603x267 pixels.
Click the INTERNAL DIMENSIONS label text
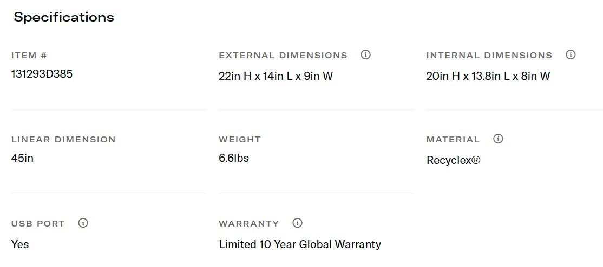[x=489, y=56]
